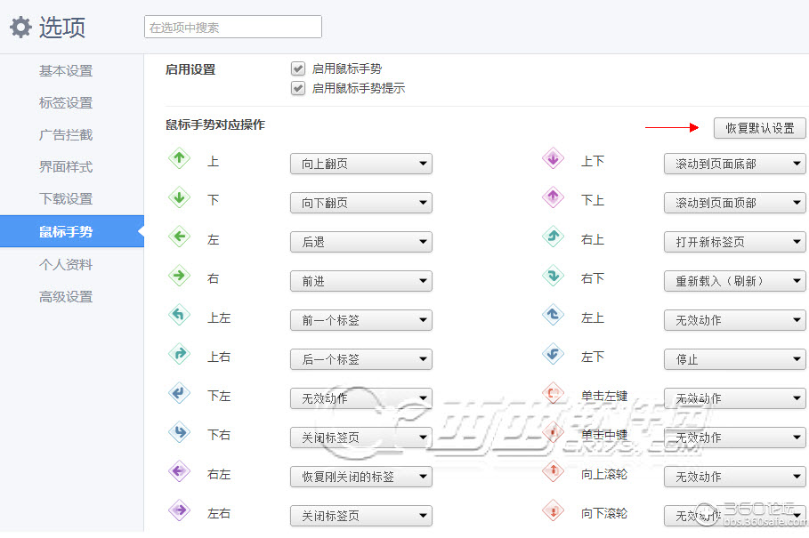Click the red 单击左键 mouse icon
This screenshot has height=538, width=809.
553,393
